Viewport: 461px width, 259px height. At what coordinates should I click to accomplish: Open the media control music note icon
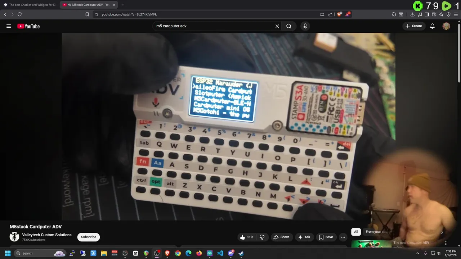(420, 14)
